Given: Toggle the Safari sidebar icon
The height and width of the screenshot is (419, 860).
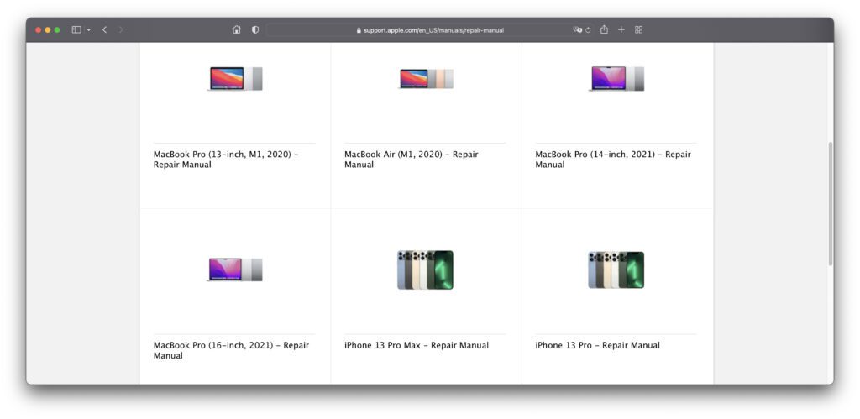Looking at the screenshot, I should [x=76, y=29].
